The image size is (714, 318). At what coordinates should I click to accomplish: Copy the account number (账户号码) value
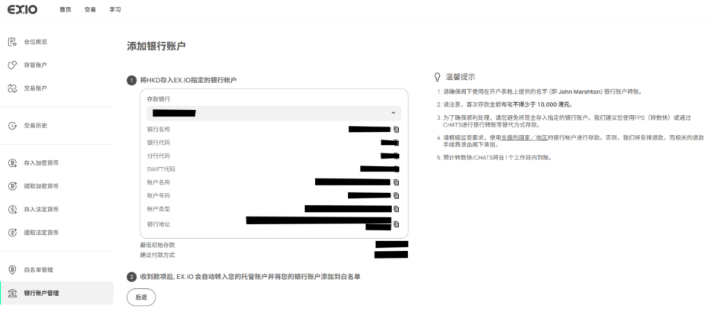(396, 195)
